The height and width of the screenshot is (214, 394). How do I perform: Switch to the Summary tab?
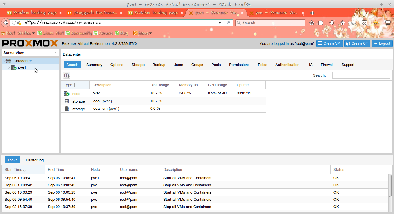coord(94,65)
